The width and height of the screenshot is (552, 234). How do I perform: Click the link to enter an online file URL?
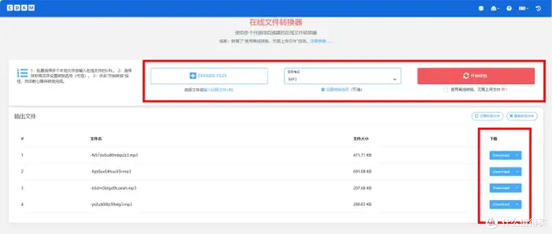[x=219, y=90]
